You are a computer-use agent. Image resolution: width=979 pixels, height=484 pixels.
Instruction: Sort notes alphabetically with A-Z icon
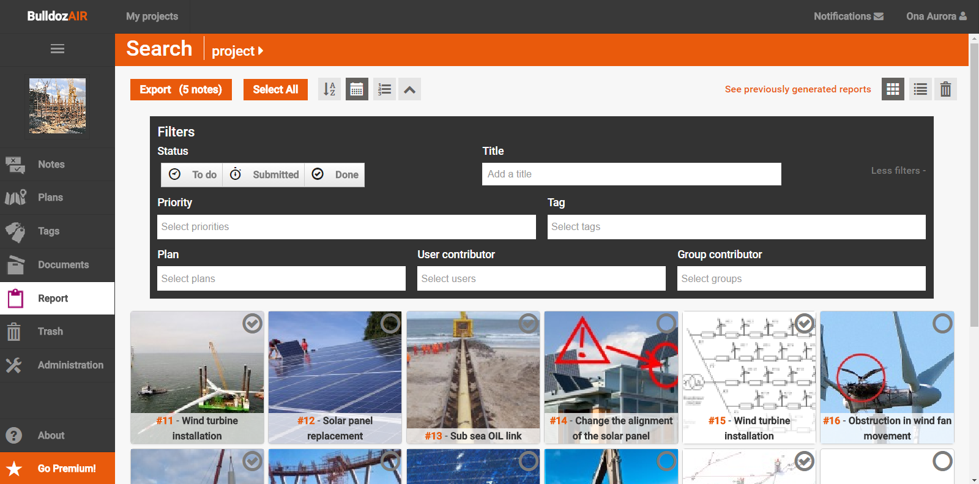pyautogui.click(x=329, y=89)
